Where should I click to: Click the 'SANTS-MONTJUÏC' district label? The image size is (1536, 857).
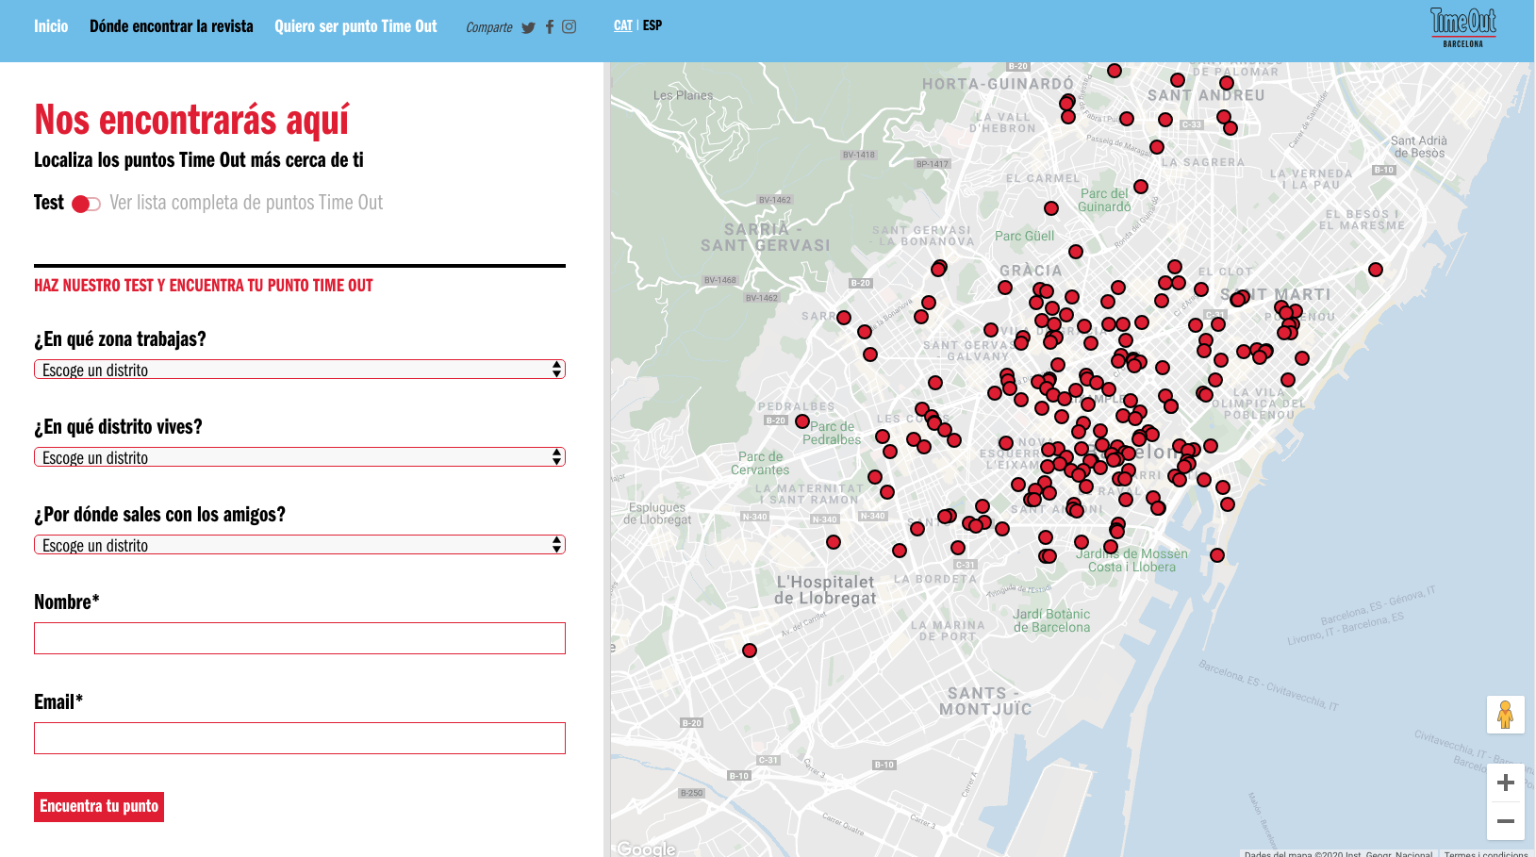pyautogui.click(x=984, y=700)
